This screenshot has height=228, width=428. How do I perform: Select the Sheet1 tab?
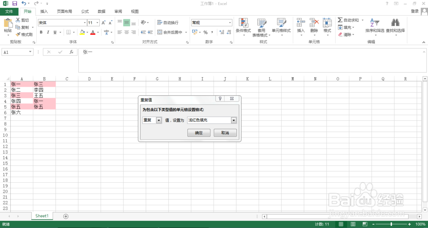42,216
